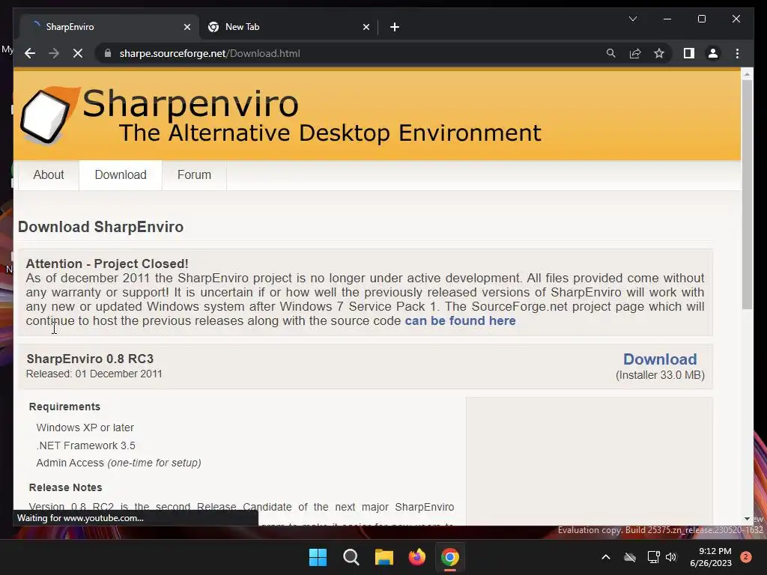Open the Forum navigation tab
The height and width of the screenshot is (575, 767).
coord(194,175)
